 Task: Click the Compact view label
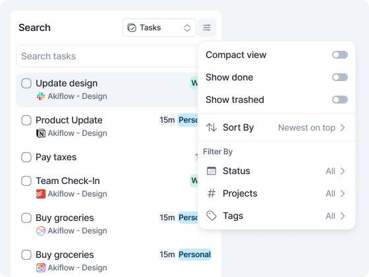pos(236,55)
